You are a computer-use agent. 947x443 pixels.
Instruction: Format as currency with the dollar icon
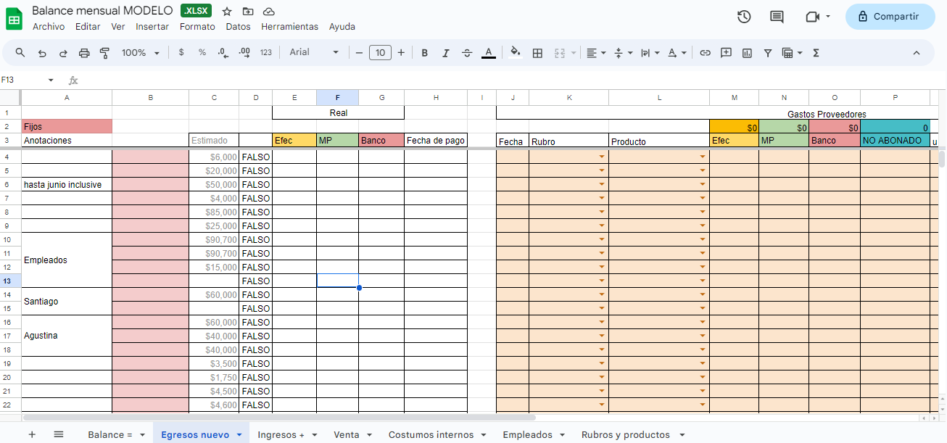(x=181, y=52)
